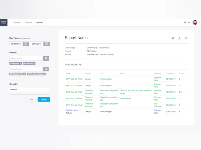The width and height of the screenshot is (201, 150).
Task: Click completed date 20/04/2016
Action: point(171,112)
